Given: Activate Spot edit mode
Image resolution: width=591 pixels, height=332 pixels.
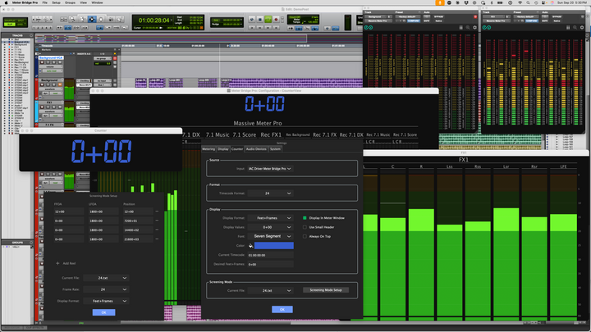Looking at the screenshot, I should (21, 20).
